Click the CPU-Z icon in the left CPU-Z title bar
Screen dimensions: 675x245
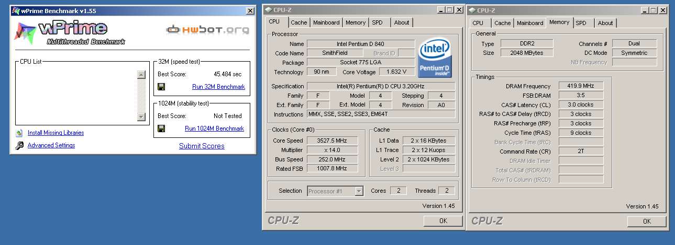269,10
